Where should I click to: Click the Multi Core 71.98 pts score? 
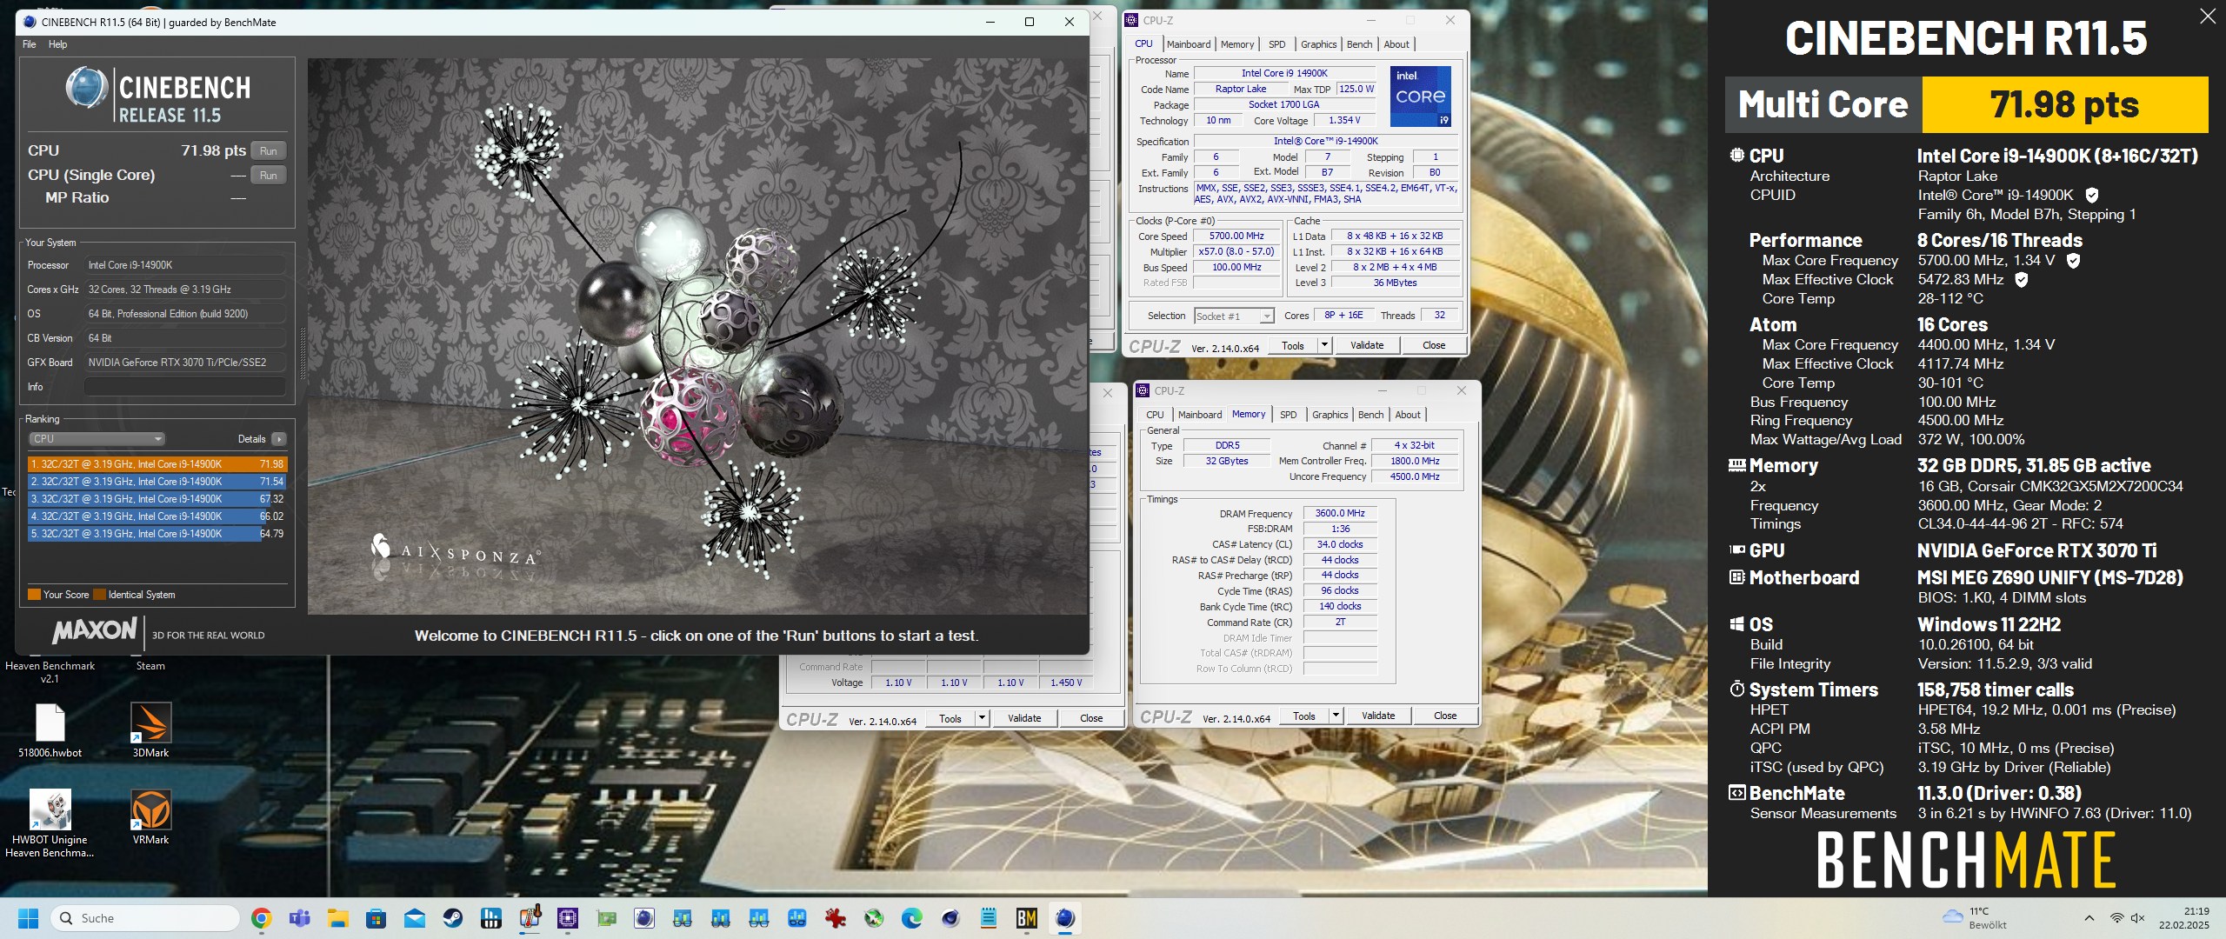[x=2064, y=104]
